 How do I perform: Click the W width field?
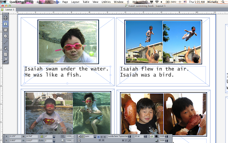coord(32,137)
